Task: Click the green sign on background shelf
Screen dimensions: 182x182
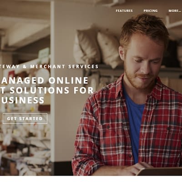Action: click(44, 53)
